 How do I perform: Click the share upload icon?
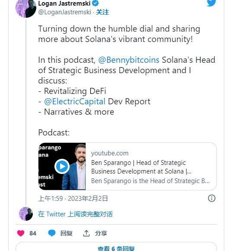click(86, 233)
